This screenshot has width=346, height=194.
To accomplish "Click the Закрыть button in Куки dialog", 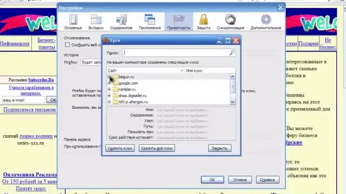I will click(x=219, y=148).
